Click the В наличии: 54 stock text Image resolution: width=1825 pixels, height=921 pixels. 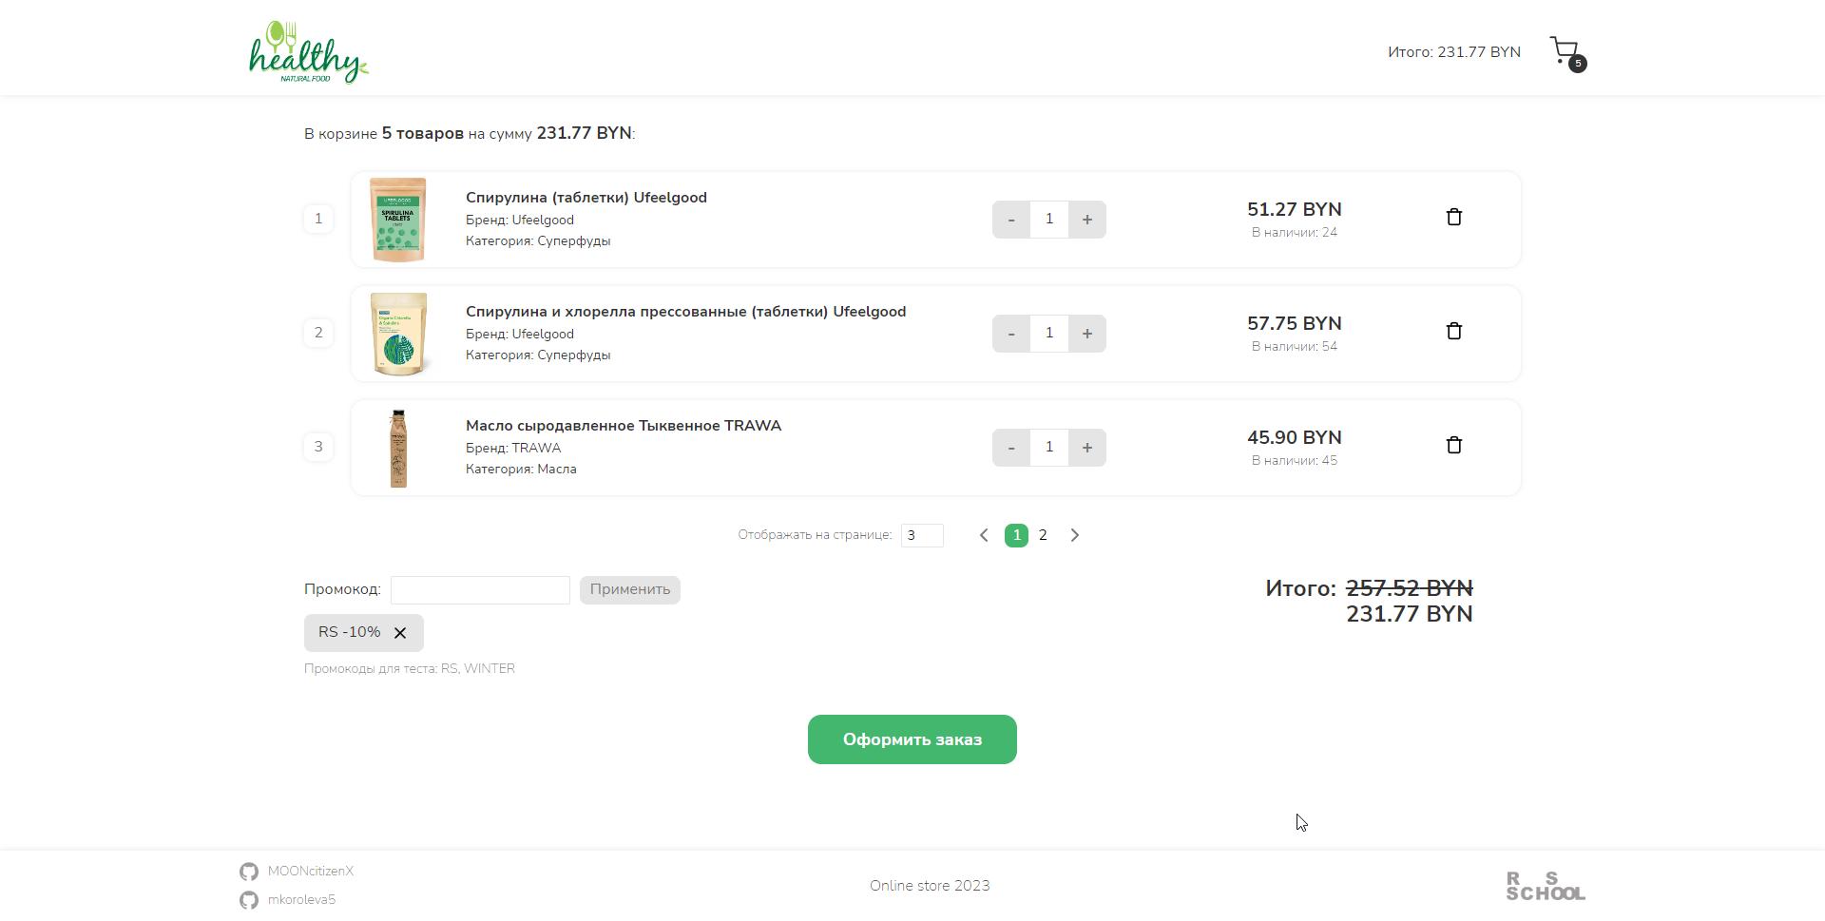pyautogui.click(x=1295, y=347)
